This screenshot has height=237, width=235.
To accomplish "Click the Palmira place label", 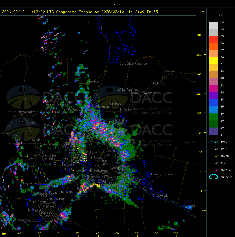I will coord(101,160).
